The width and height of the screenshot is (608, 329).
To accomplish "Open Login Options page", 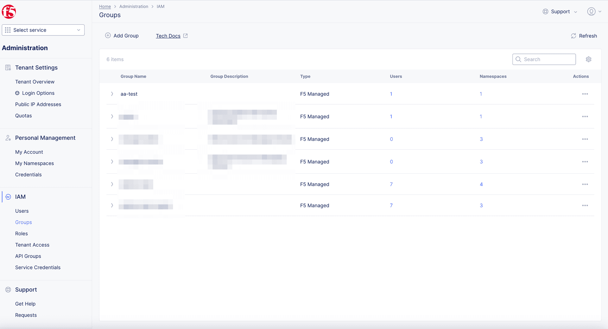I will tap(38, 93).
